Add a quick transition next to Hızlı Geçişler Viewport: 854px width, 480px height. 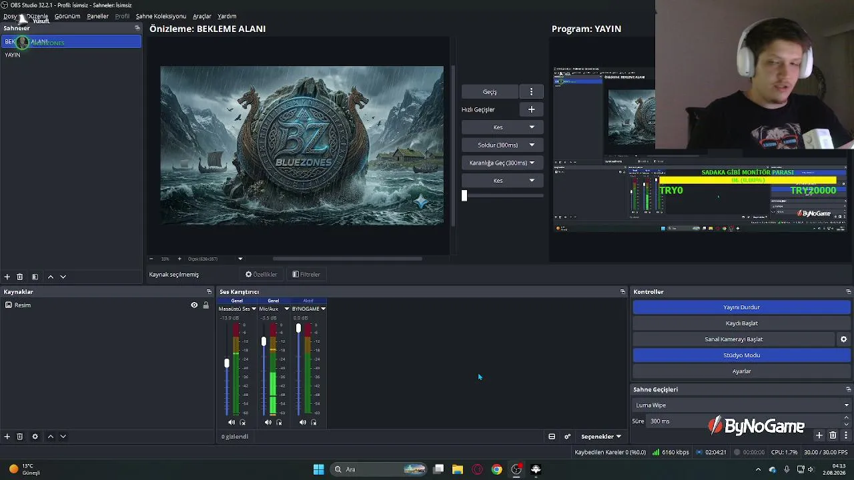tap(532, 109)
